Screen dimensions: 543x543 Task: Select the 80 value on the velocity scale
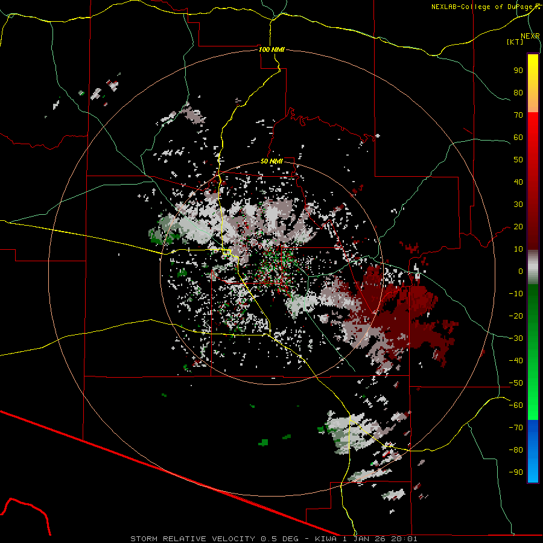[x=518, y=93]
